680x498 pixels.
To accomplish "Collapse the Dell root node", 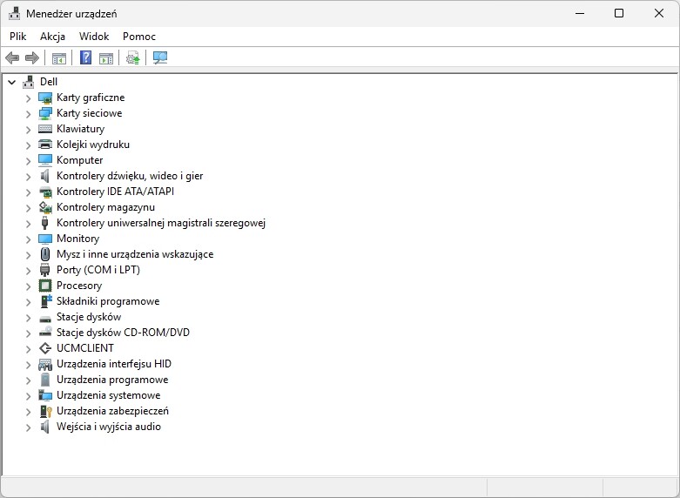I will [11, 82].
